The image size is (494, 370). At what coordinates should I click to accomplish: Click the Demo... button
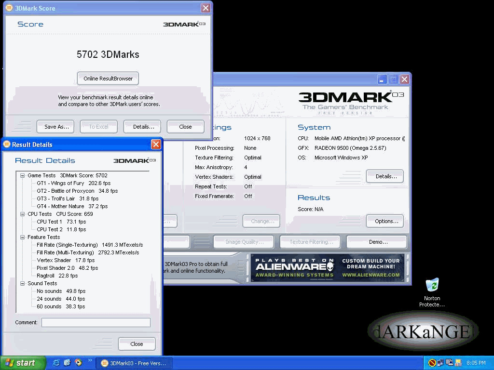(377, 242)
